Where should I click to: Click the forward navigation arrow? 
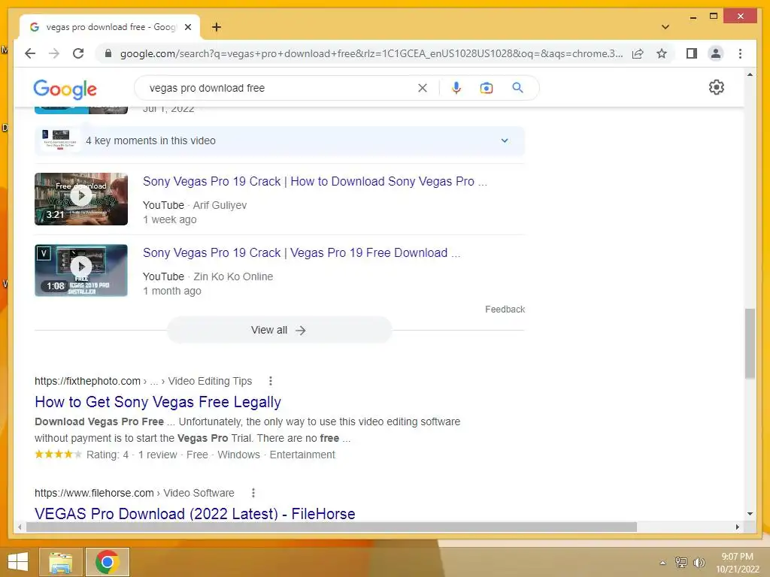coord(54,53)
